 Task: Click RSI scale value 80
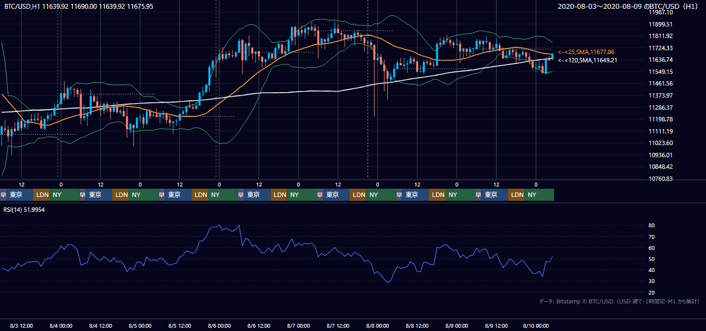652,226
